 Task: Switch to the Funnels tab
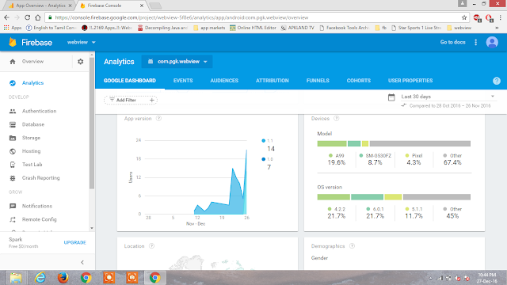coord(318,81)
